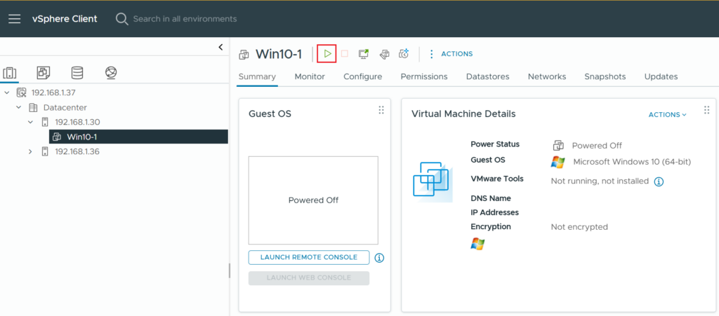Click the sidebar resize splitter handle
The height and width of the screenshot is (316, 719).
(x=230, y=270)
